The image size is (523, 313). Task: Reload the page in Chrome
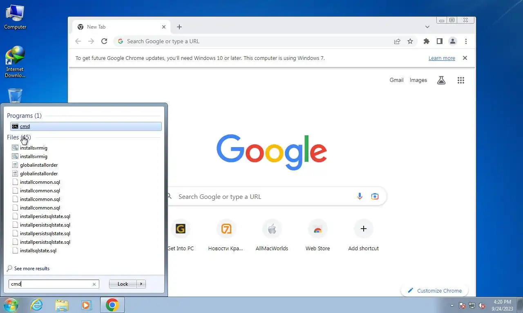[x=104, y=41]
